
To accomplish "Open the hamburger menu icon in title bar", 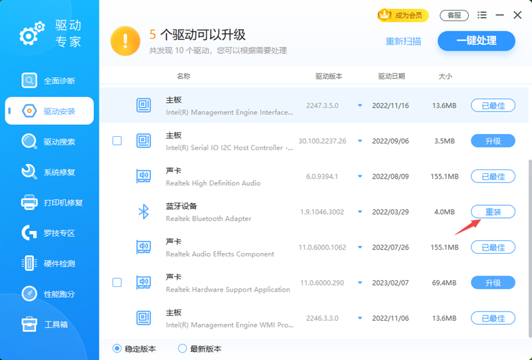I will click(482, 15).
